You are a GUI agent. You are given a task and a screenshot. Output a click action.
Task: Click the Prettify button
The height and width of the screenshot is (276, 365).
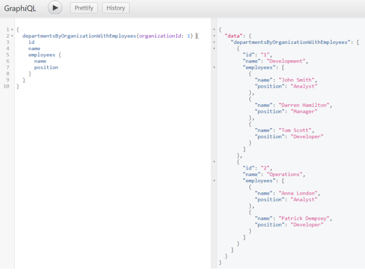click(84, 8)
